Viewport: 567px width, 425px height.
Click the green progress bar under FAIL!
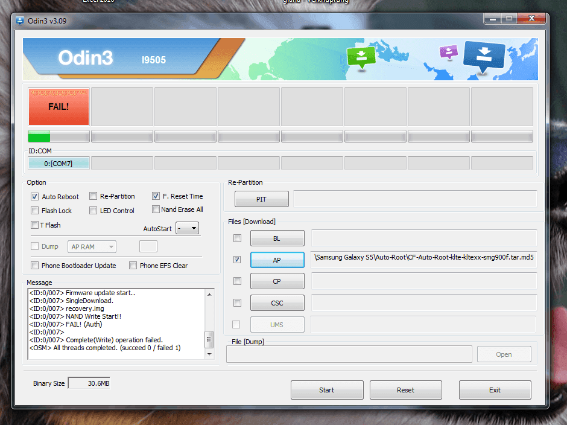[x=59, y=136]
